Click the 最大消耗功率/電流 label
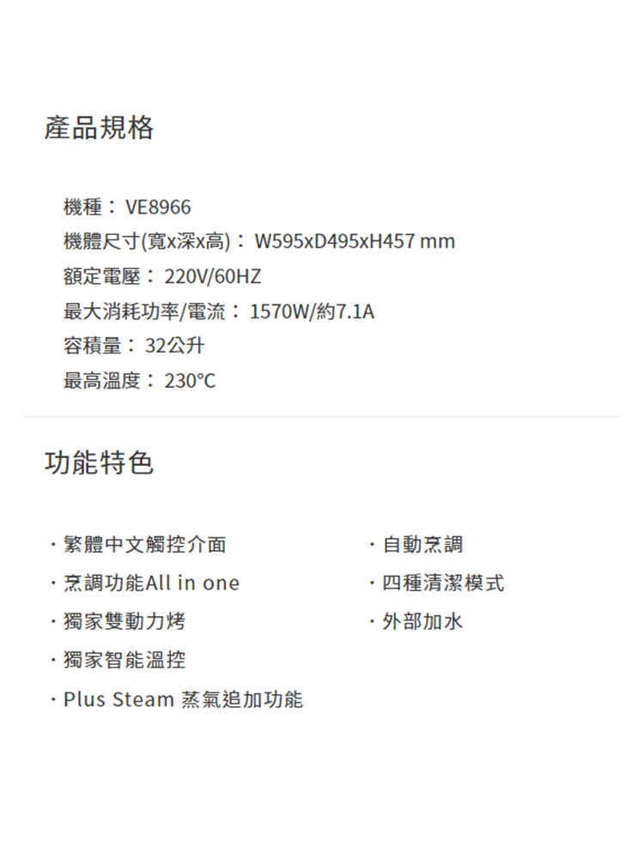The height and width of the screenshot is (858, 644). click(x=144, y=311)
